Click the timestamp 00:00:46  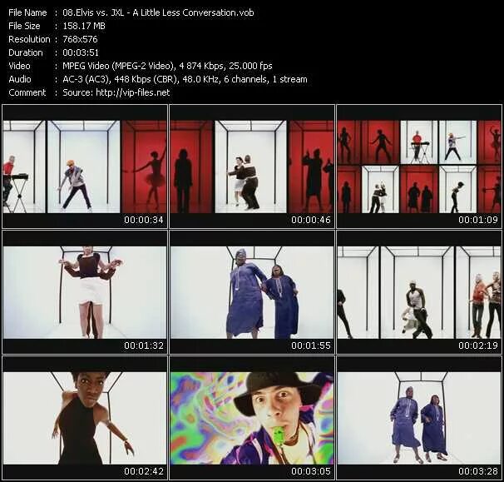(x=311, y=220)
